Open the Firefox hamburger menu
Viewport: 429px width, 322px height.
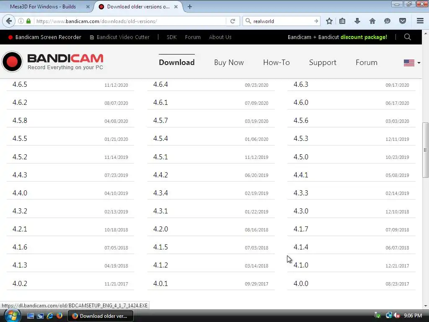tap(420, 21)
